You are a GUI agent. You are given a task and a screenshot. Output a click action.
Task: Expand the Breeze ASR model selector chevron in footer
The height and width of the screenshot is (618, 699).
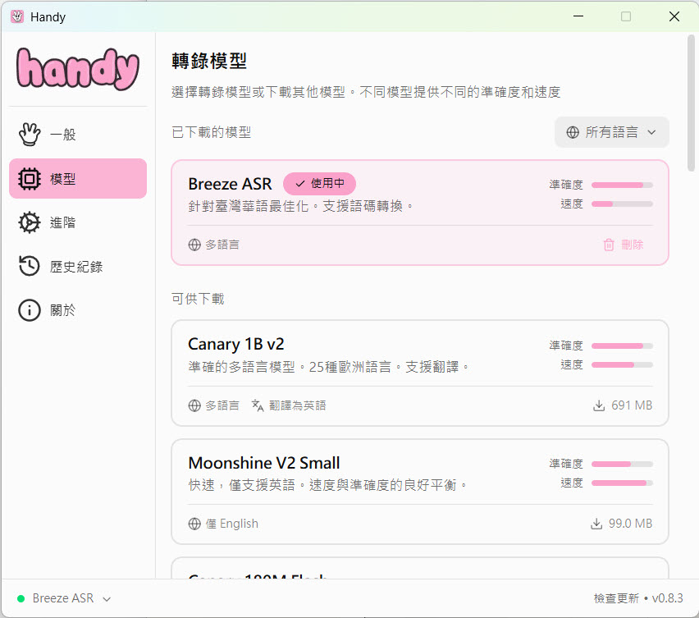click(107, 599)
